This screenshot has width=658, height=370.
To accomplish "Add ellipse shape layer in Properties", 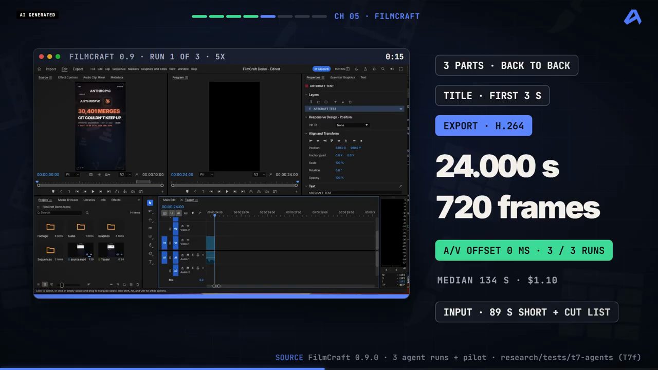I will [326, 102].
